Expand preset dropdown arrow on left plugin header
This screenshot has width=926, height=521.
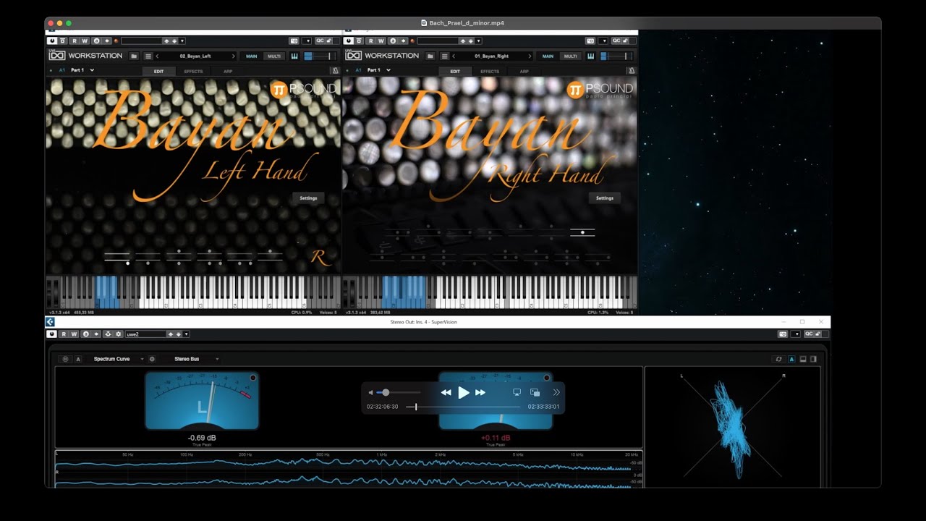182,41
